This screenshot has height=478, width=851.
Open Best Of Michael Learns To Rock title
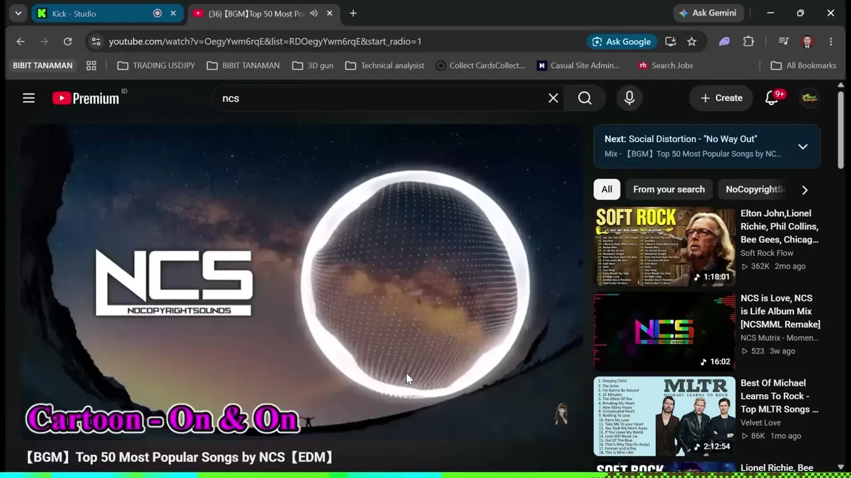click(779, 396)
